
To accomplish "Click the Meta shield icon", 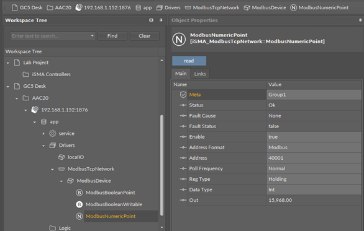I will (183, 94).
